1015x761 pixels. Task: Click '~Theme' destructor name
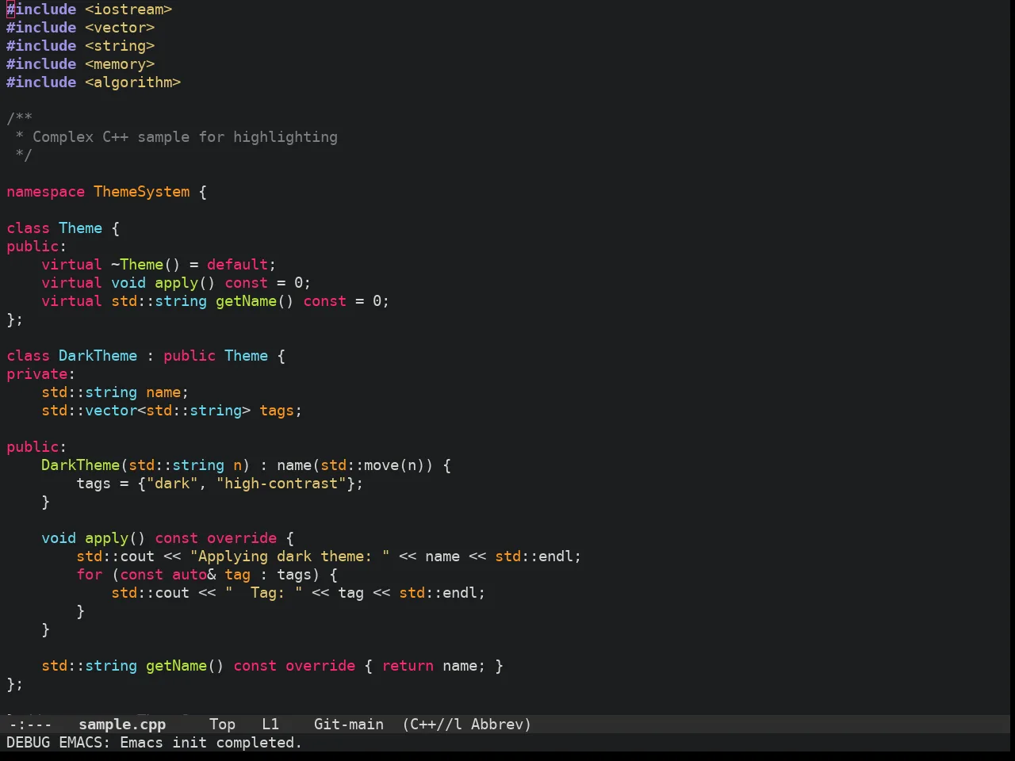tap(137, 265)
